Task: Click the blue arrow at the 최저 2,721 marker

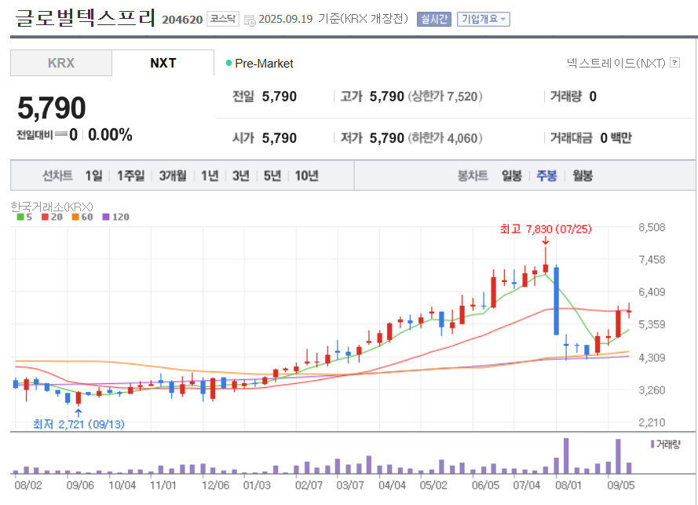Action: click(x=77, y=412)
